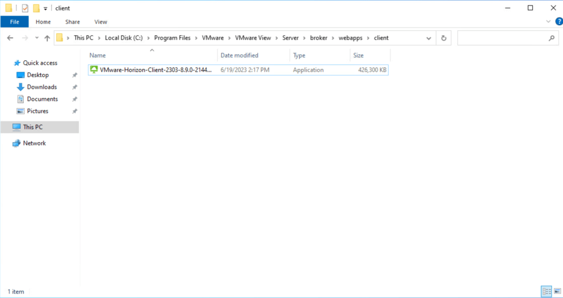
Task: Switch to large icons view in status bar
Action: [556, 291]
